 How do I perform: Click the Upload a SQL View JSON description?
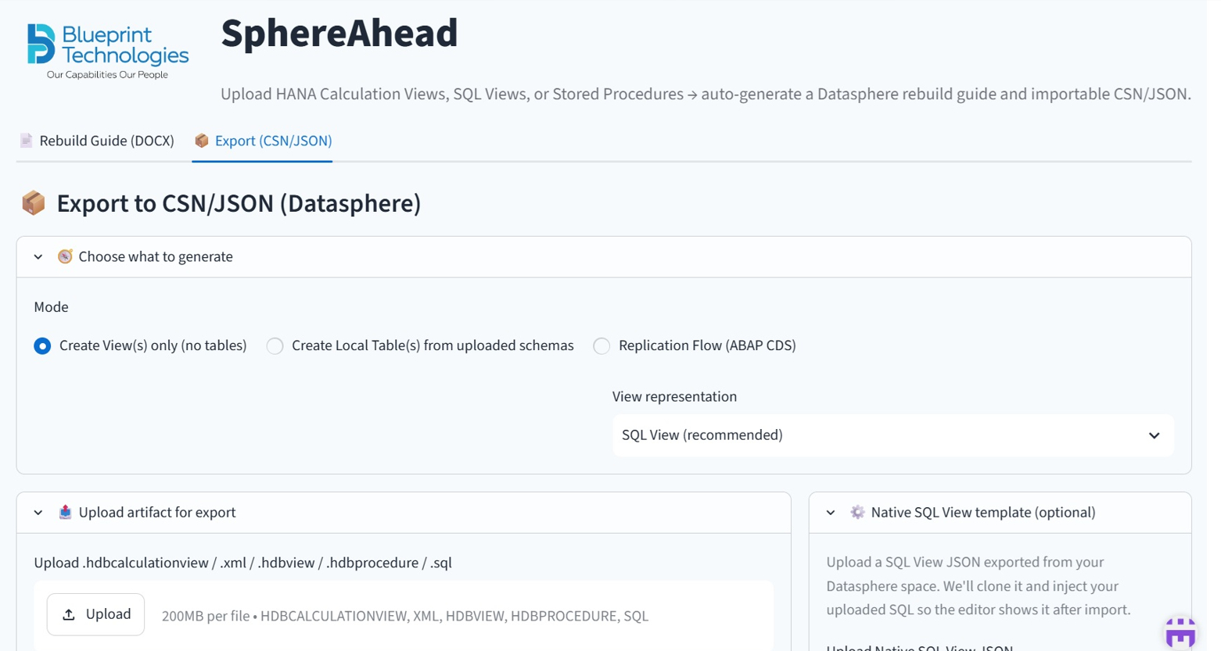(x=979, y=585)
